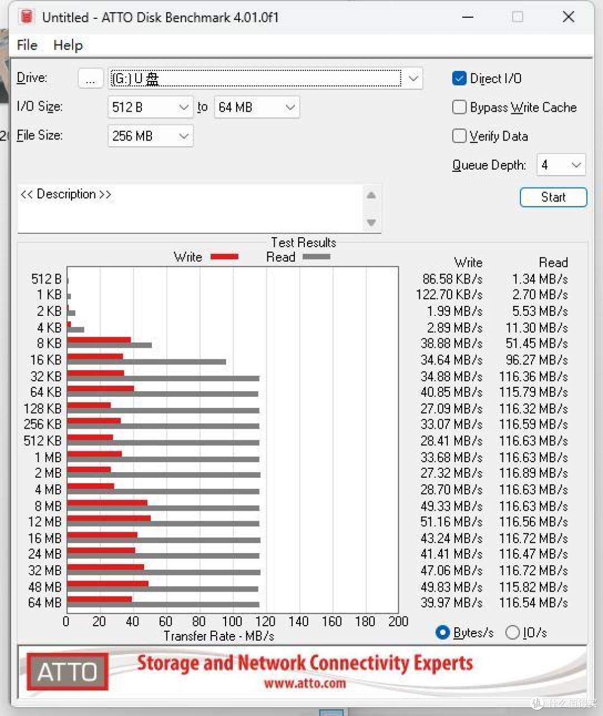Click the description scroll down arrow
The image size is (603, 716).
coord(371,223)
